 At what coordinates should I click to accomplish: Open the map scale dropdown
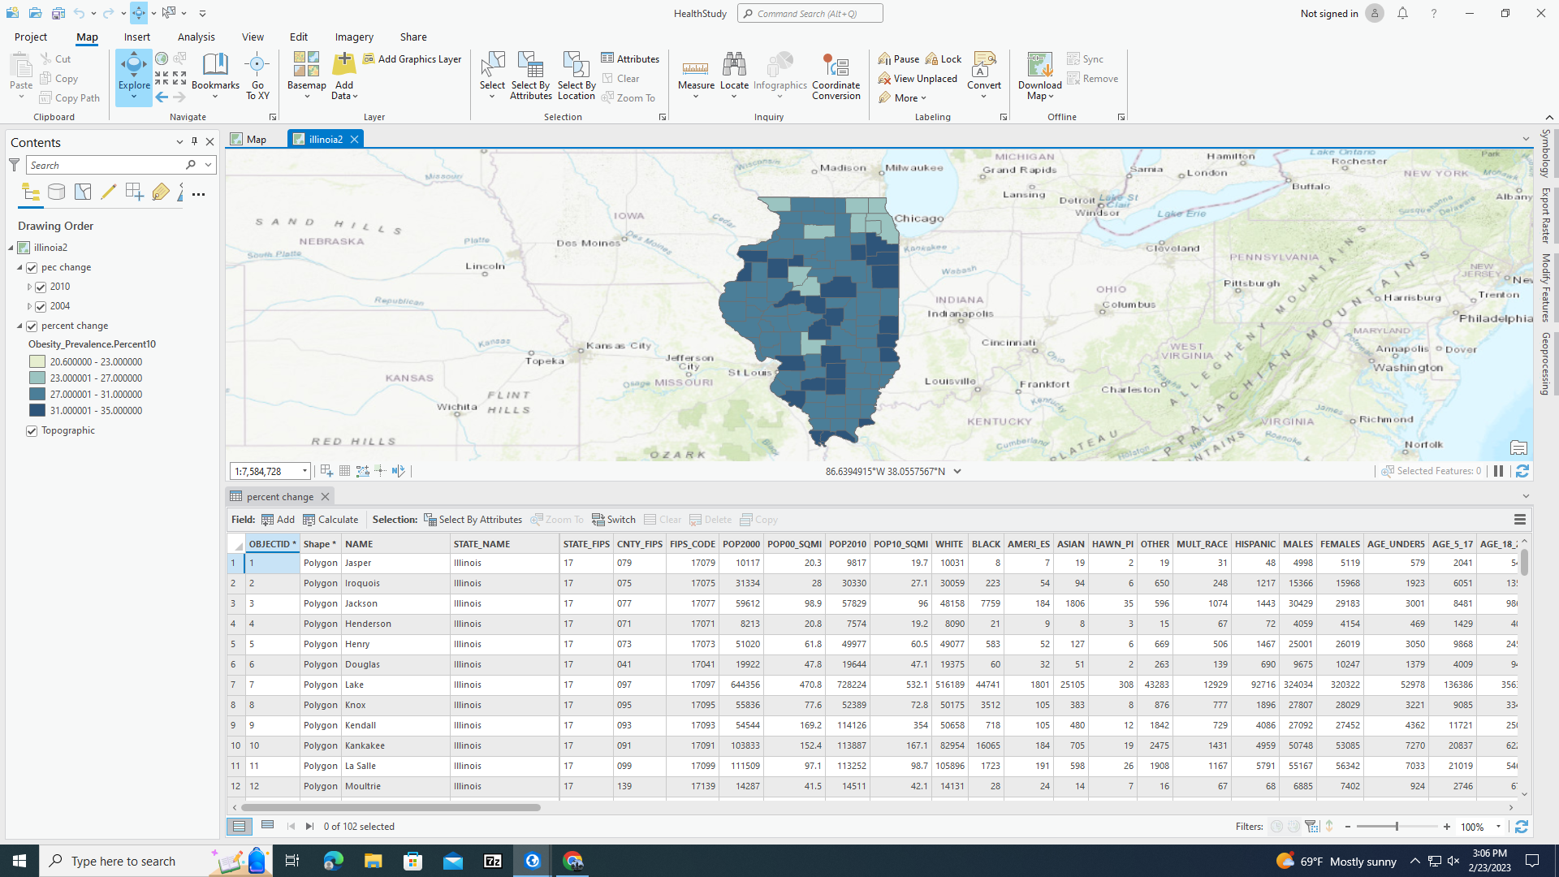coord(304,471)
